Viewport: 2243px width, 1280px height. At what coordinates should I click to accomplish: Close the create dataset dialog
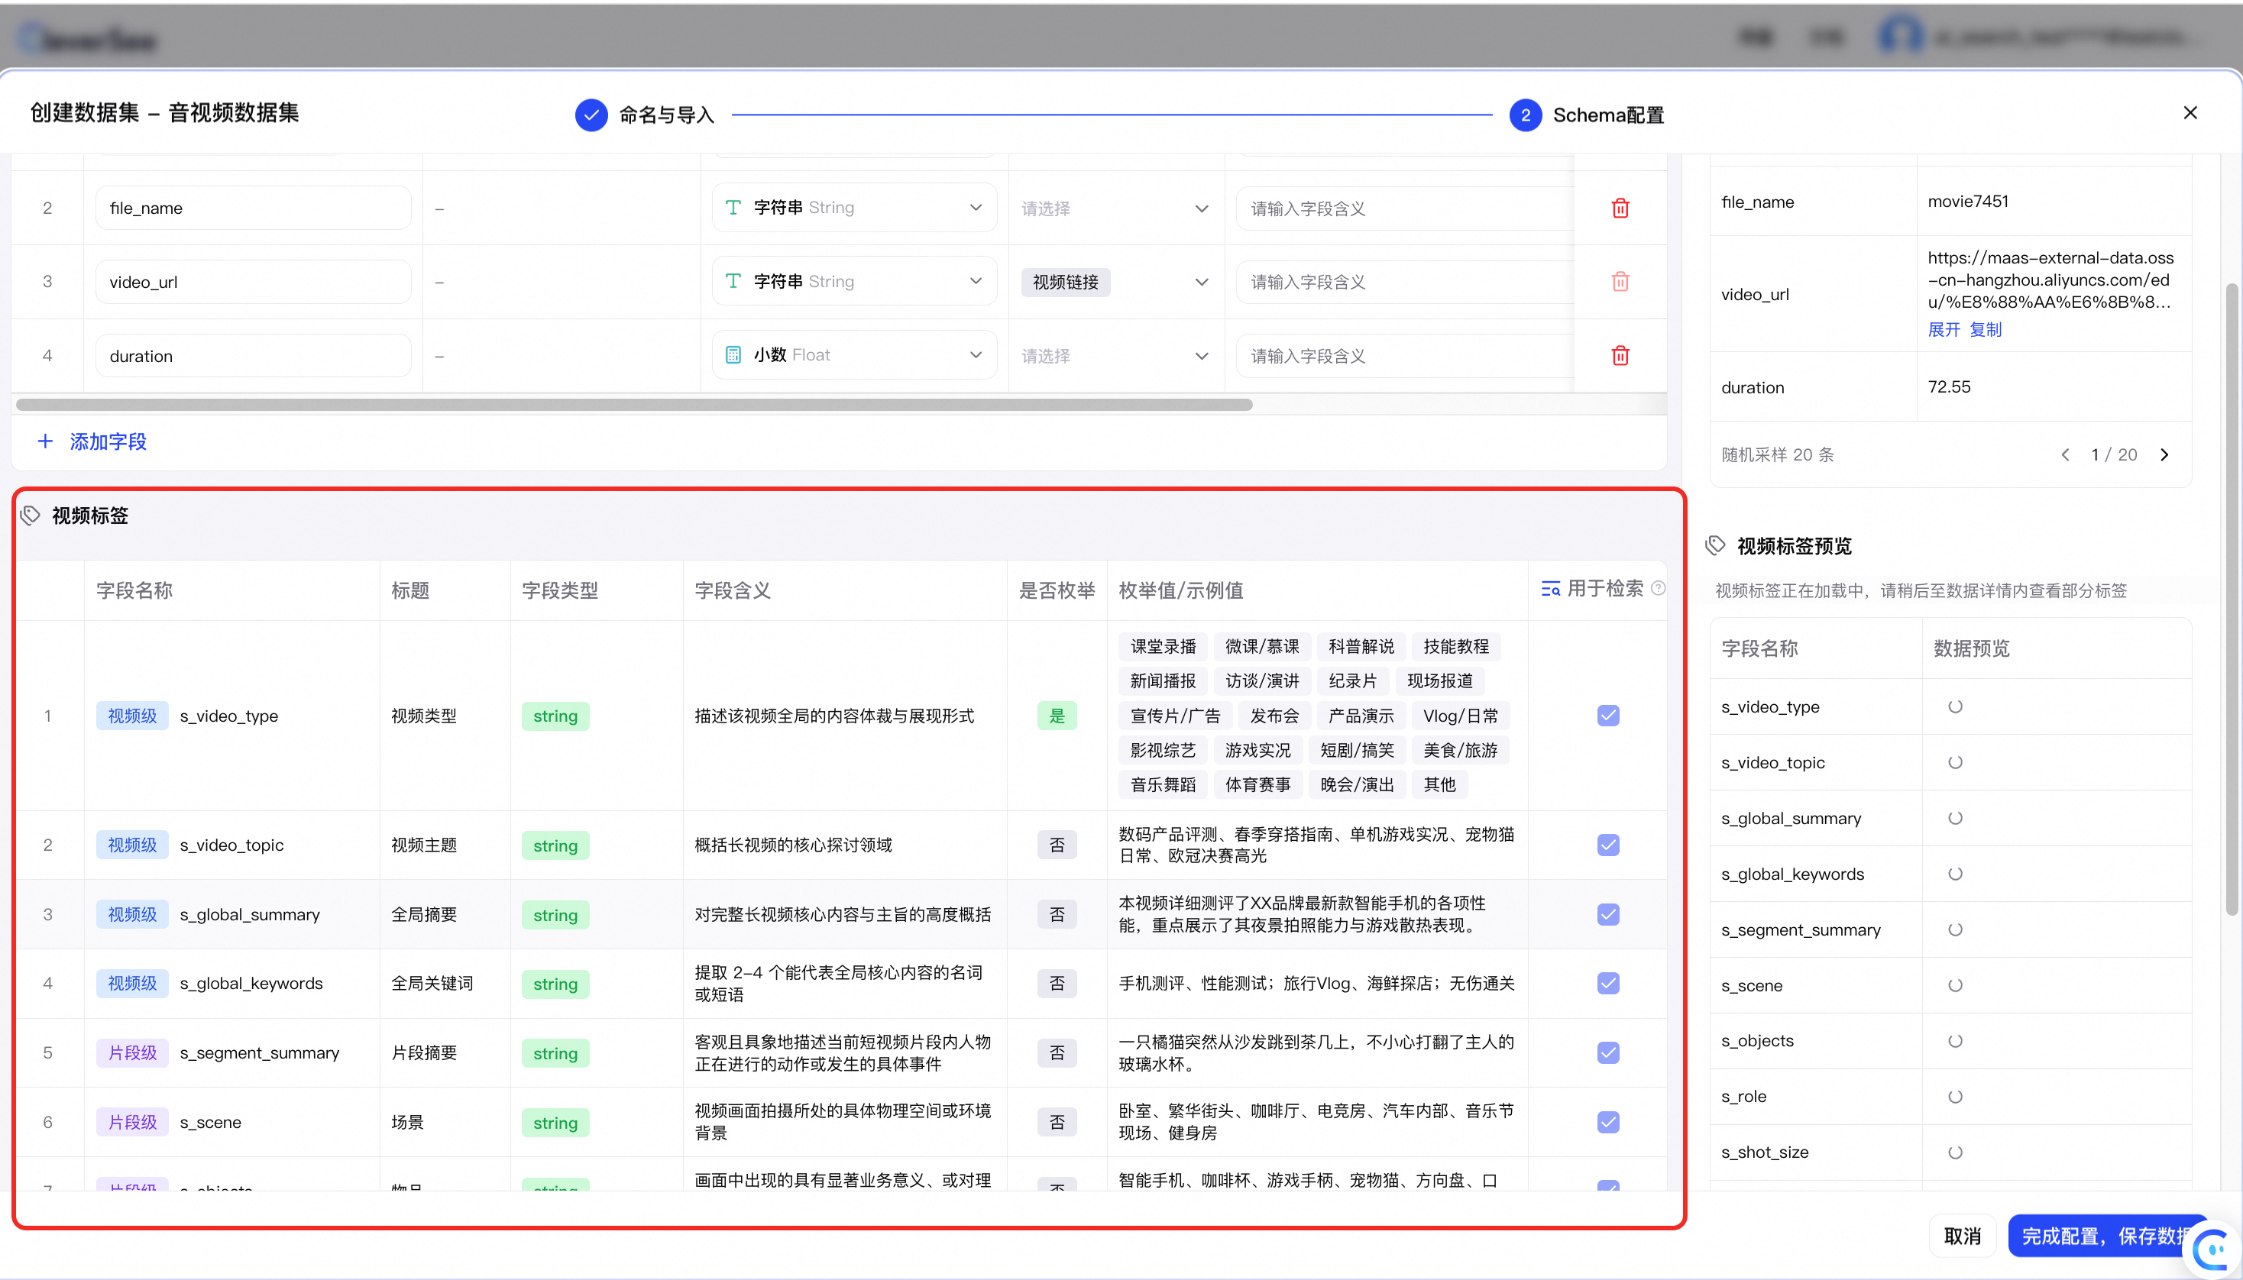pyautogui.click(x=2190, y=112)
